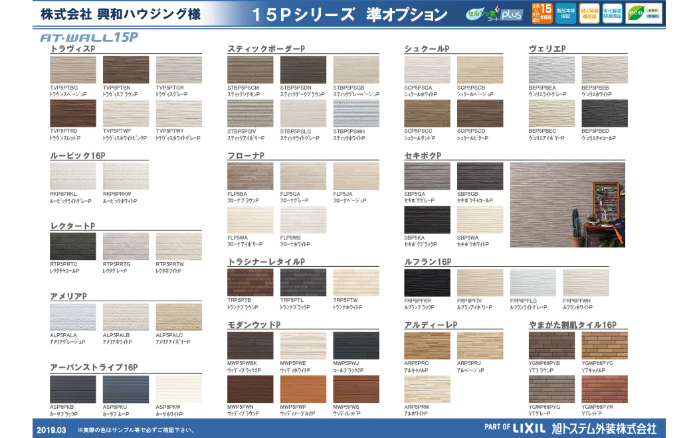Click the 旭トステム外装株式会社 company name
Viewport: 699px width, 438px height.
point(604,429)
